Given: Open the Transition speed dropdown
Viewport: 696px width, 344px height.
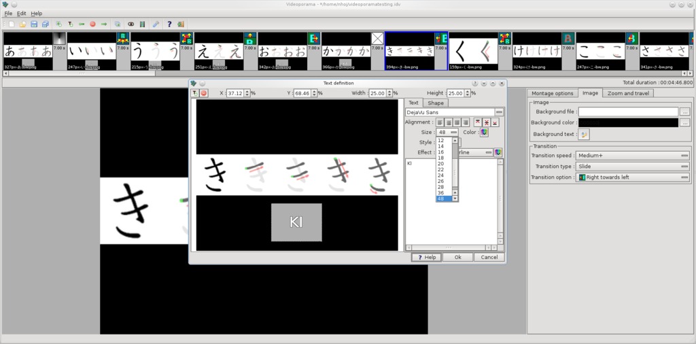Looking at the screenshot, I should click(x=632, y=155).
